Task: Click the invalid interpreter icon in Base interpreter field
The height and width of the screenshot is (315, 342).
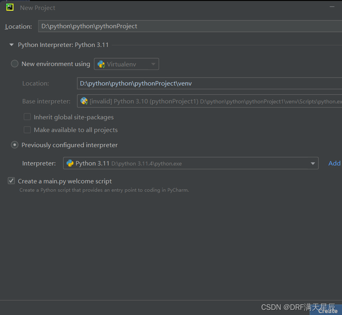Action: point(84,101)
